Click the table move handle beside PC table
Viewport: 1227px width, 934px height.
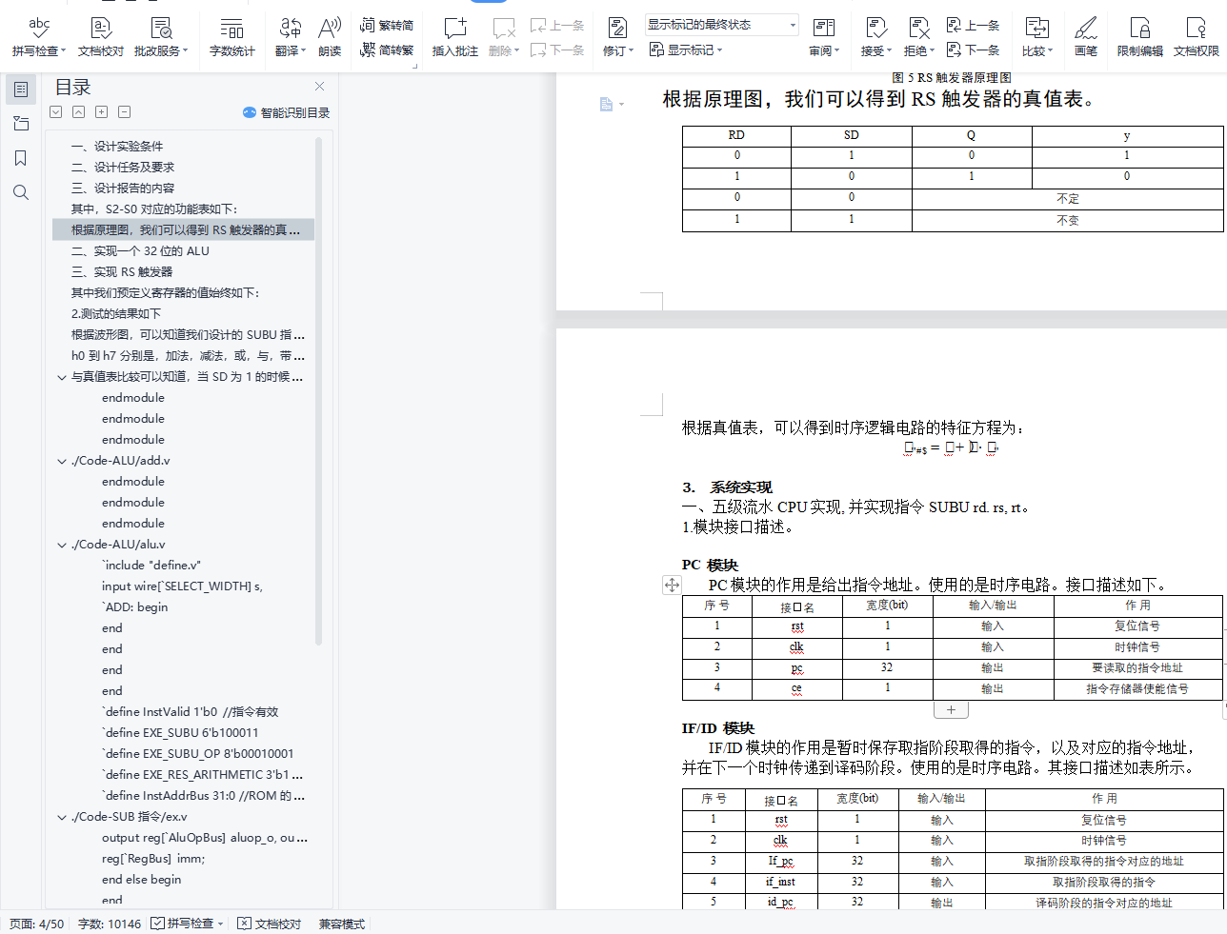(x=672, y=585)
